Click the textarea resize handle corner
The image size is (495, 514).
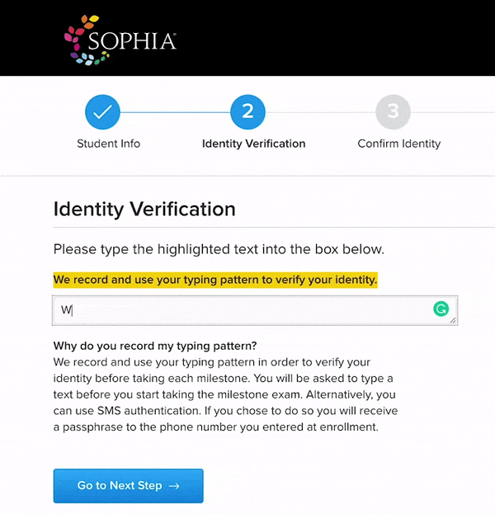[453, 321]
